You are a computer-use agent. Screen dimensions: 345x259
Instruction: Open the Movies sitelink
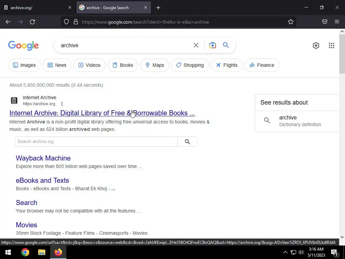26,225
